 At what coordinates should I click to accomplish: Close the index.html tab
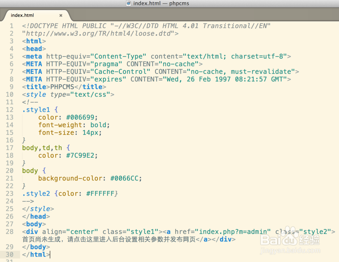point(61,15)
